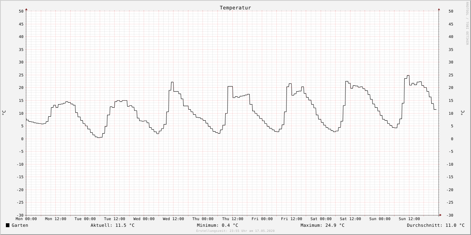This screenshot has height=235, width=471.
Task: Click the right-axis 45 tick label
Action: click(451, 24)
